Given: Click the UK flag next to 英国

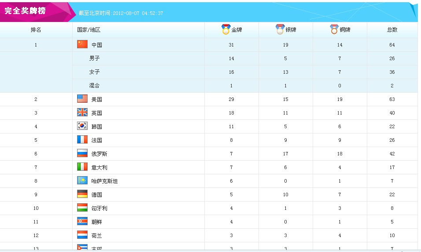Looking at the screenshot, I should click(x=82, y=112).
